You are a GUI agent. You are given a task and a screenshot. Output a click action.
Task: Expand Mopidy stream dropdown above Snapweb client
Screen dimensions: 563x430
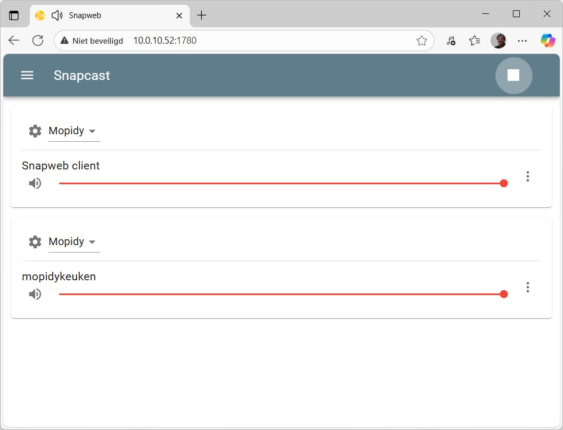(74, 131)
